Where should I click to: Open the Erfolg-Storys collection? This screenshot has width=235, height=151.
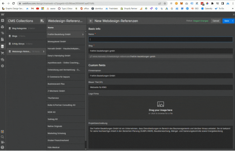pyautogui.click(x=27, y=44)
